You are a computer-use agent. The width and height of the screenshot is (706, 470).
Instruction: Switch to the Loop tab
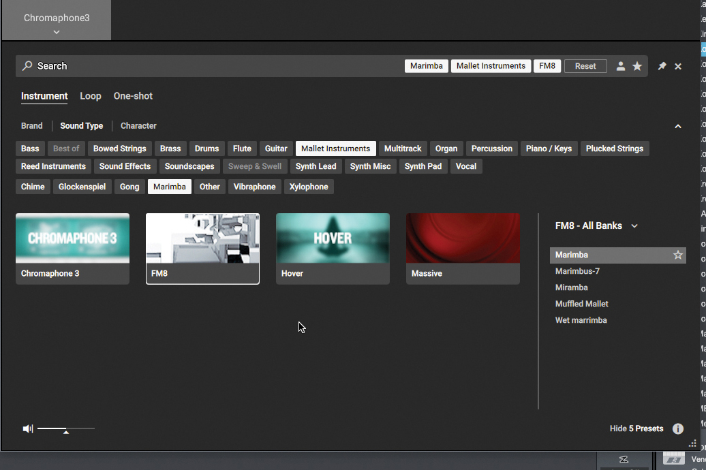pyautogui.click(x=91, y=96)
